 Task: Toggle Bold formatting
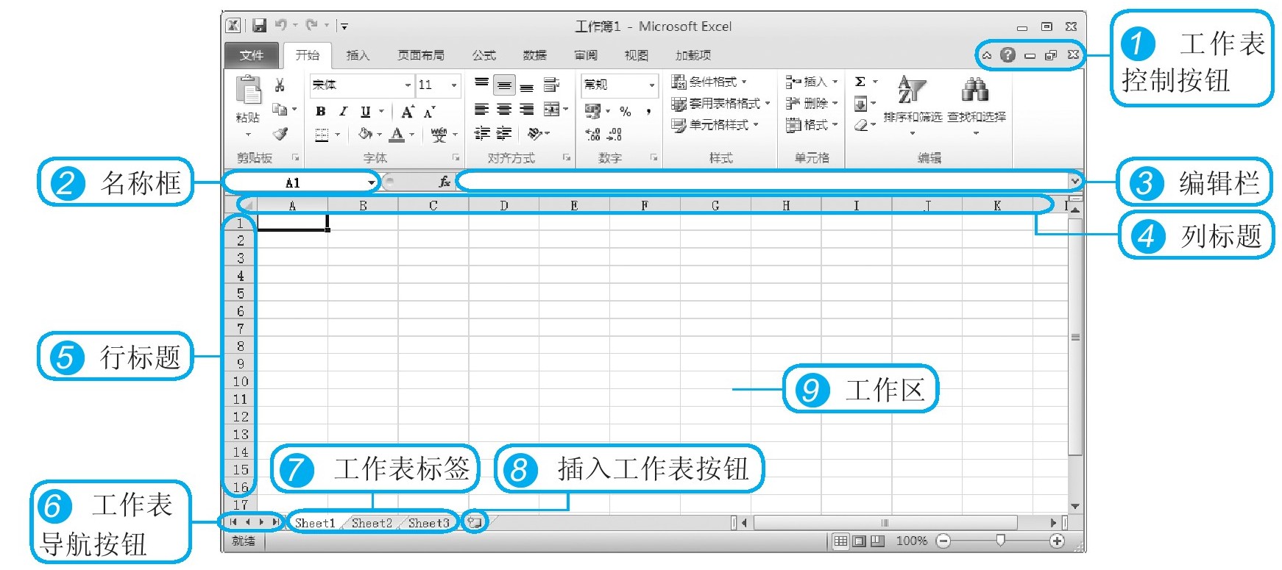click(320, 112)
